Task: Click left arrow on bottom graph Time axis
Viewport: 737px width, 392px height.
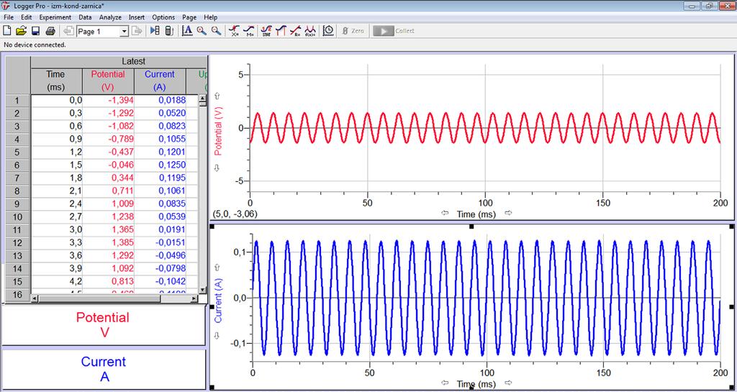Action: (445, 383)
